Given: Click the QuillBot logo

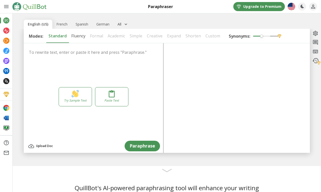Looking at the screenshot, I should tap(30, 7).
